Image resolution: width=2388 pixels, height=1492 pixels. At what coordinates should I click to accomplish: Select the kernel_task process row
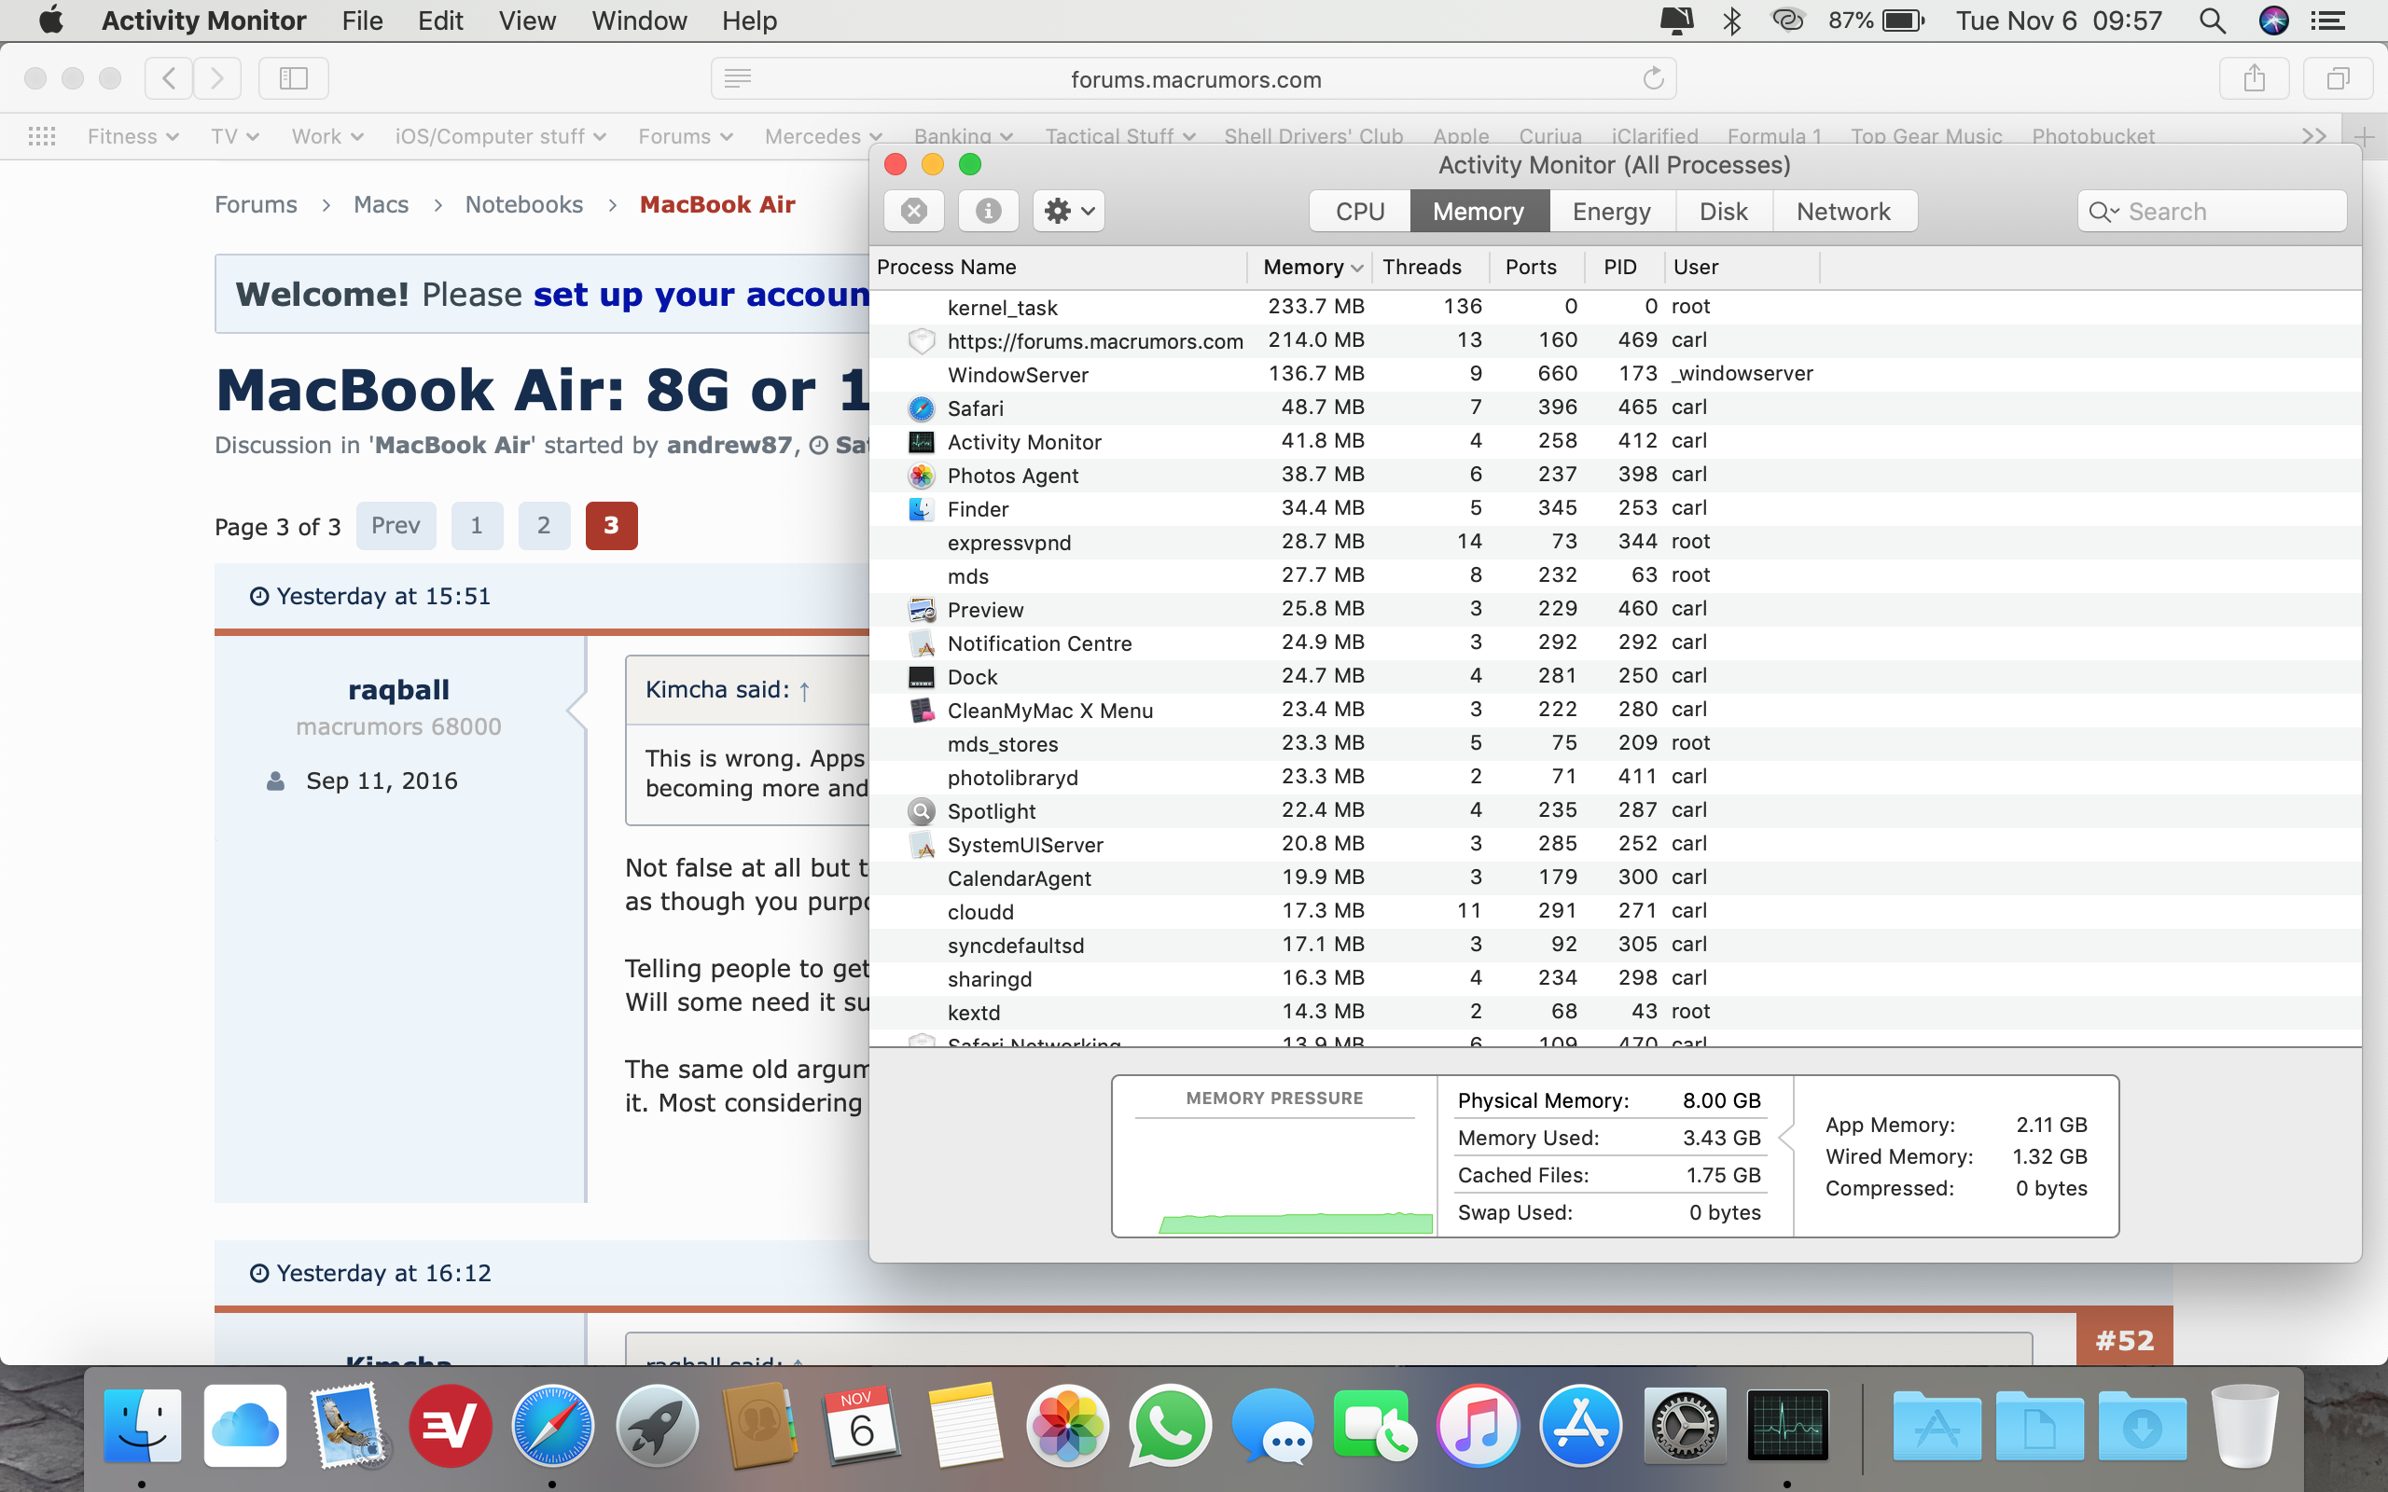pos(1616,307)
